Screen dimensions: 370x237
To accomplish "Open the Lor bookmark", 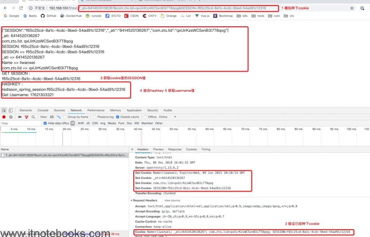I will coord(186,16).
